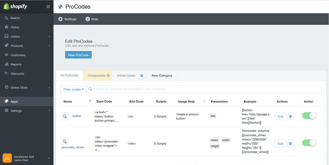Click trash icon for procodes_vimeo row
329x165 pixels.
[x=291, y=144]
